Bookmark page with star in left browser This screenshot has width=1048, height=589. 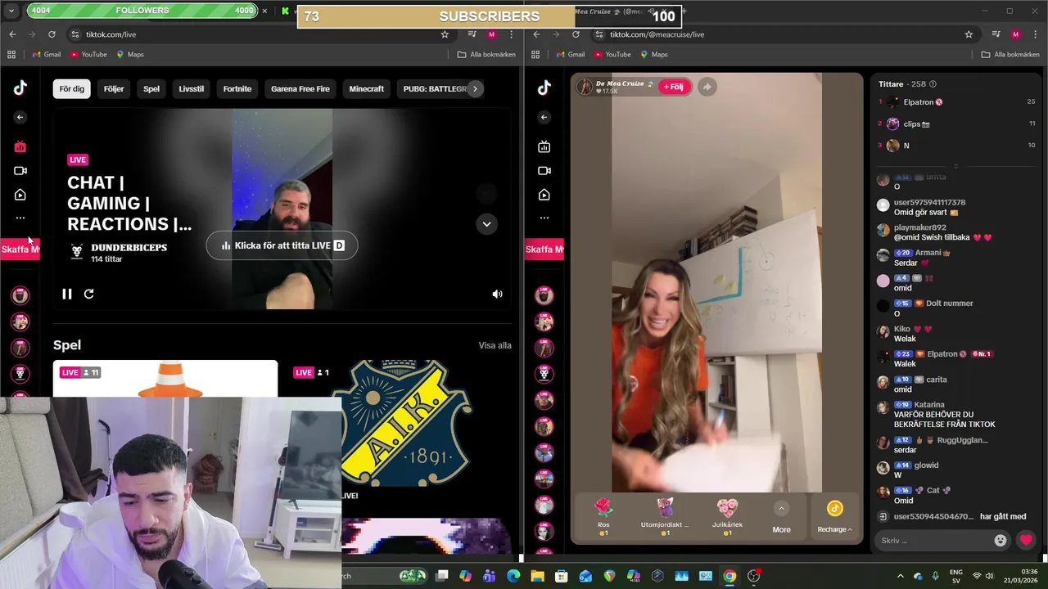point(445,34)
